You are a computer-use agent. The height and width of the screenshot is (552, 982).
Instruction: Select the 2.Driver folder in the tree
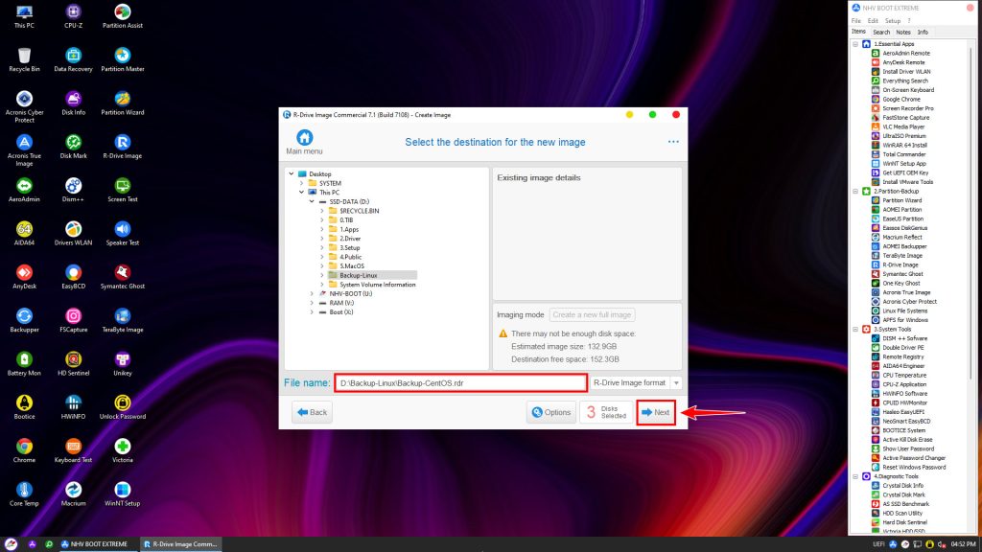pos(350,239)
